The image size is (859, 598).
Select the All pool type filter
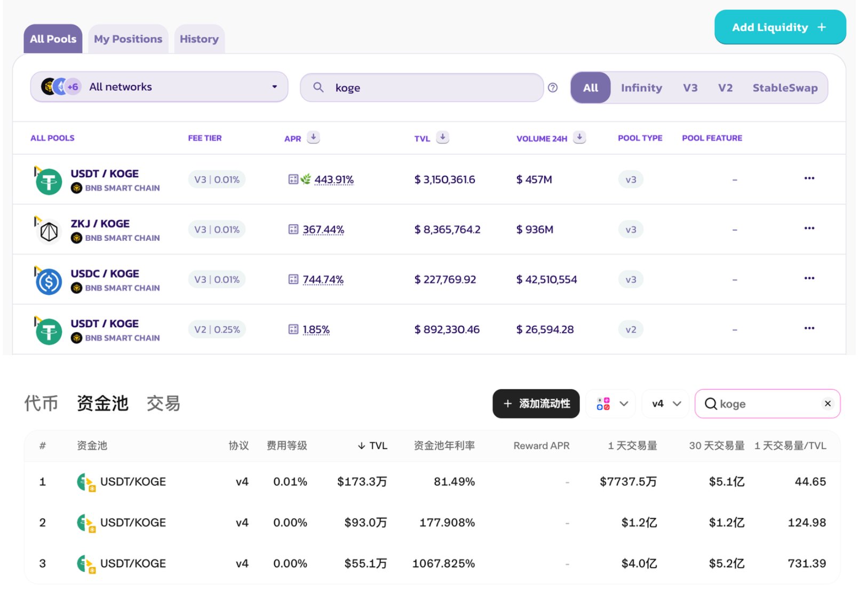(590, 88)
